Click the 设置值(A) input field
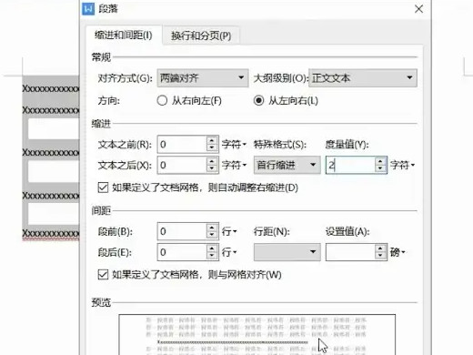The height and width of the screenshot is (355, 473). coord(350,252)
